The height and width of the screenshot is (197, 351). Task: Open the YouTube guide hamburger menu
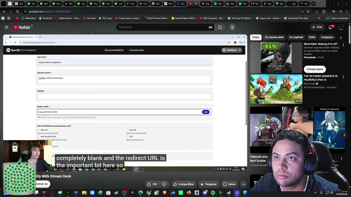click(x=7, y=27)
